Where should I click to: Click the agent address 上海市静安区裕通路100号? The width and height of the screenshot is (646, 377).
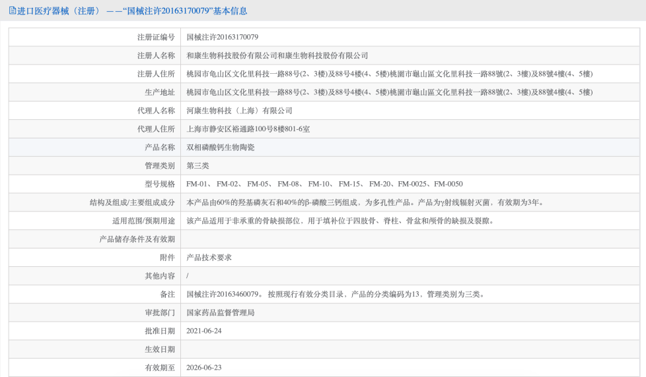tap(248, 129)
